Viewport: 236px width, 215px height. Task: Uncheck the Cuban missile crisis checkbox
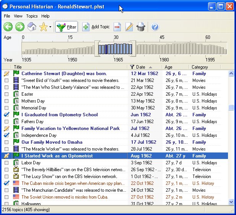point(7,183)
